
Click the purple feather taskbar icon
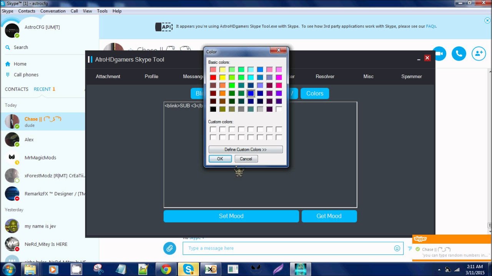pos(278,269)
